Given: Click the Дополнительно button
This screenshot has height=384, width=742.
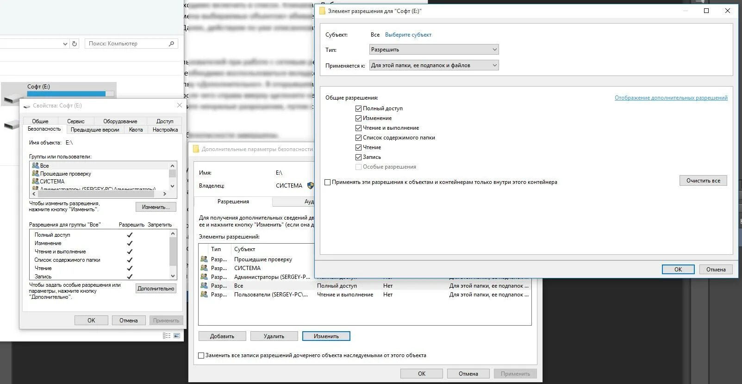Looking at the screenshot, I should 156,288.
